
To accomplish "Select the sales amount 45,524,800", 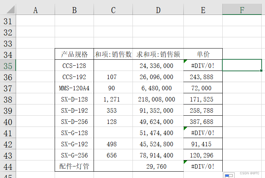I will 158,144.
